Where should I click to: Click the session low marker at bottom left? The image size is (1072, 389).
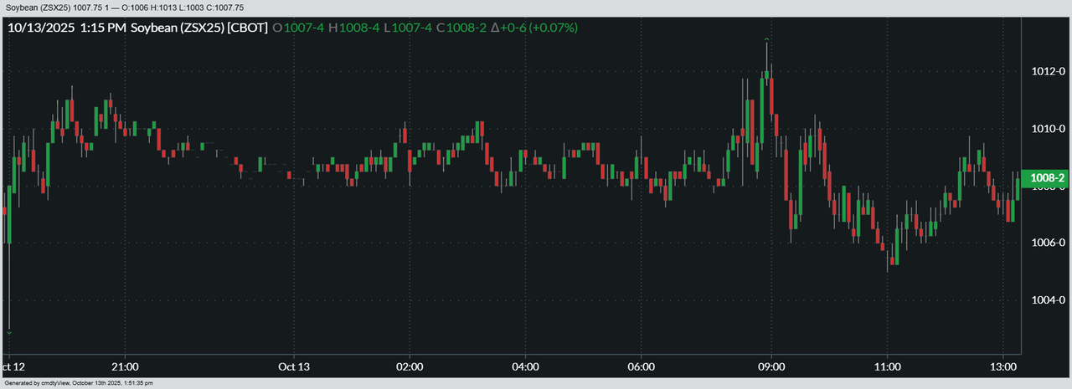9,332
